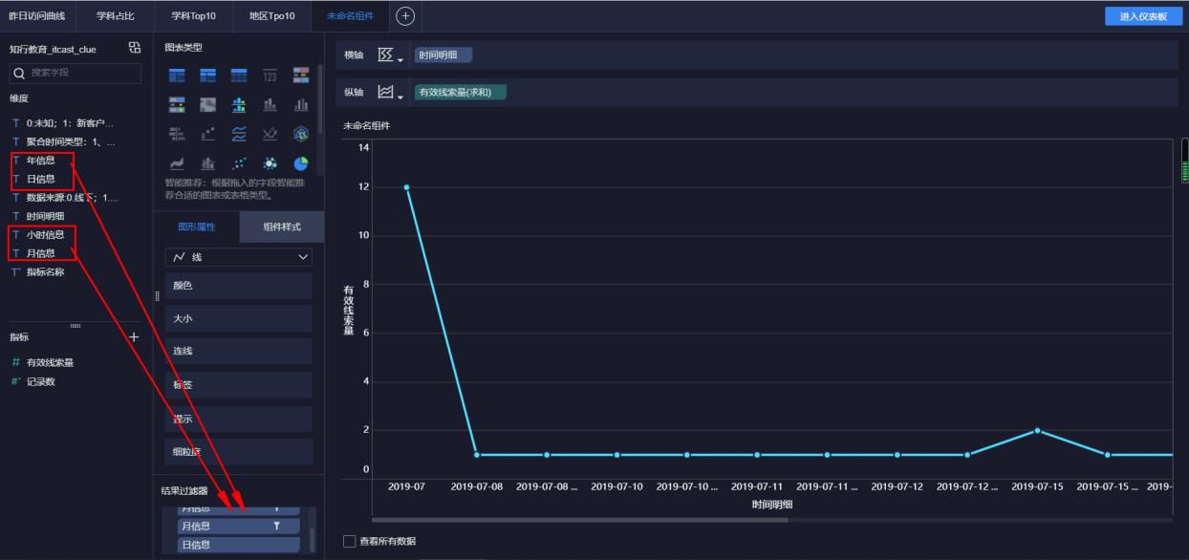This screenshot has width=1189, height=560.
Task: Select the 123 KPI indicator card chart type
Action: (x=270, y=75)
